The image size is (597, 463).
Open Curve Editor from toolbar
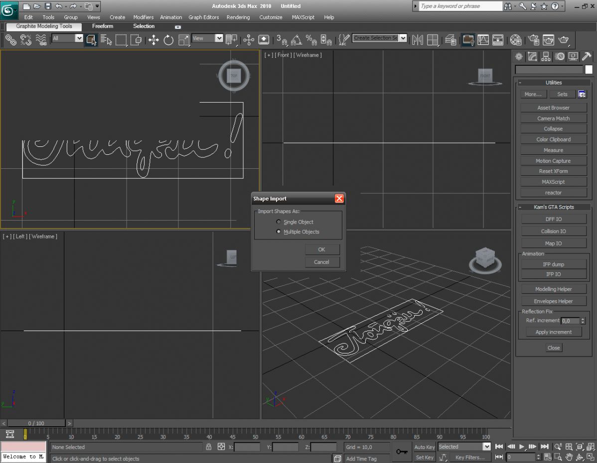(x=483, y=39)
